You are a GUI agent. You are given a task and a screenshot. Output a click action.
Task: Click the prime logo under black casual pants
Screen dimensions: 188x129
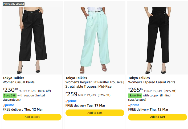pyautogui.click(x=8, y=105)
